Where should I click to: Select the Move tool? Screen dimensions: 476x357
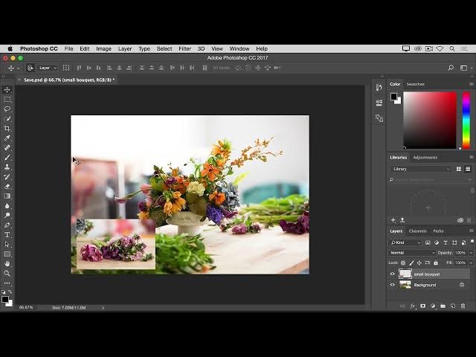click(7, 90)
